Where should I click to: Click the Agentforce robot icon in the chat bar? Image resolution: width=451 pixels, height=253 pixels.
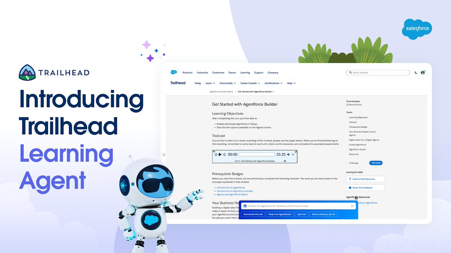(x=245, y=206)
